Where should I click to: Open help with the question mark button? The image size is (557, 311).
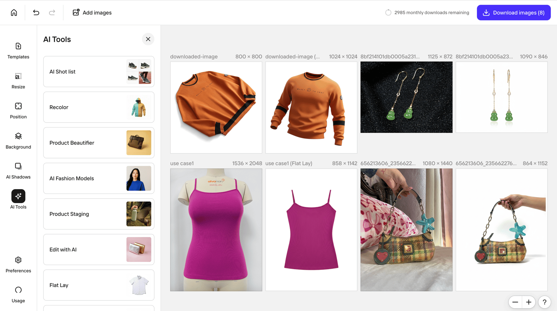point(544,302)
